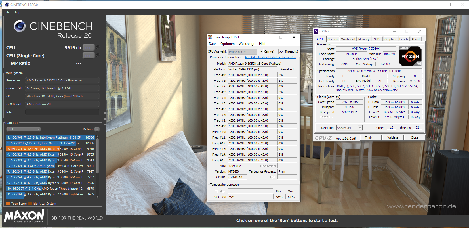Screen dimensions: 469x228
Task: Select the Xeon CPU E7-4890 v2 ranking entry
Action: (x=51, y=143)
